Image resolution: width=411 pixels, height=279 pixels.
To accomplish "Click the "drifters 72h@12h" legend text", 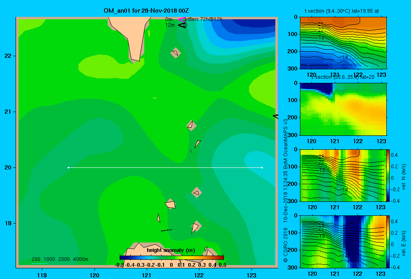I will pyautogui.click(x=203, y=19).
